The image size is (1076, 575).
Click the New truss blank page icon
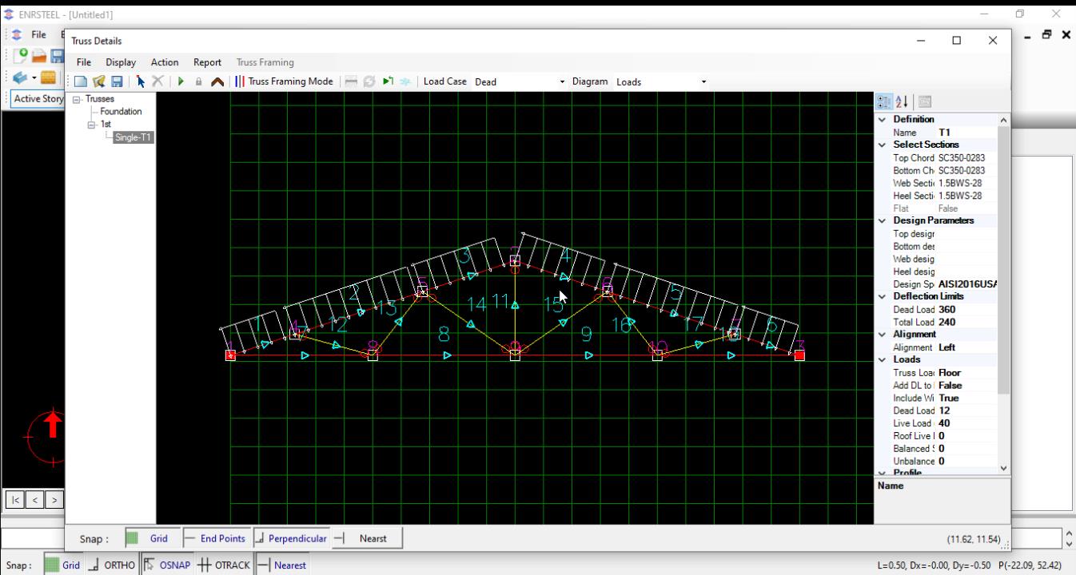81,81
